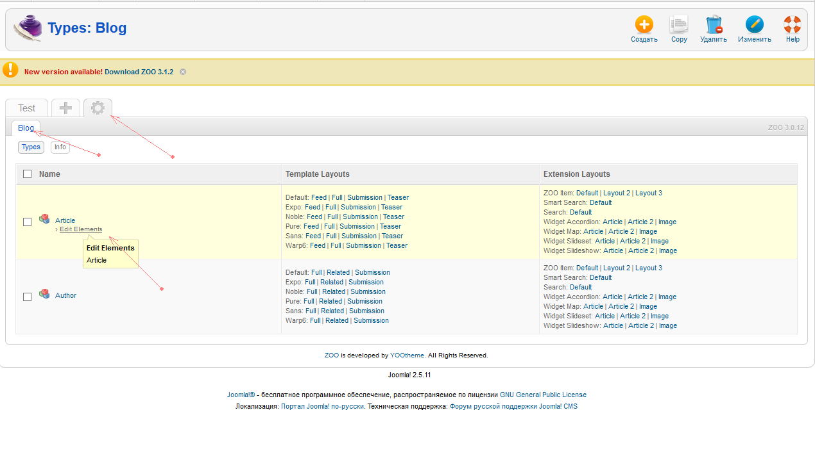Open the Author type link
The height and width of the screenshot is (474, 815).
click(x=65, y=295)
